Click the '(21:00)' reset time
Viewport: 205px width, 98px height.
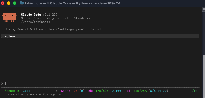point(116,91)
